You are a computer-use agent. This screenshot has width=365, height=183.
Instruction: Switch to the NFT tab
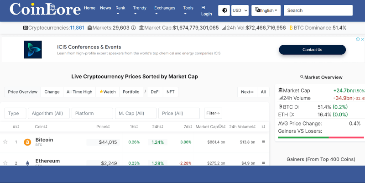point(170,92)
